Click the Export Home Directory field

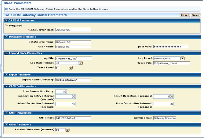[73, 80]
